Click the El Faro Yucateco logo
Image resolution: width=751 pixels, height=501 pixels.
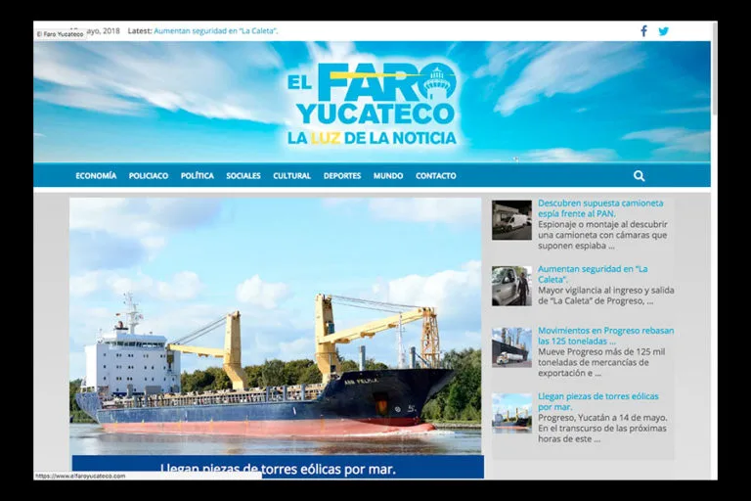[x=372, y=104]
